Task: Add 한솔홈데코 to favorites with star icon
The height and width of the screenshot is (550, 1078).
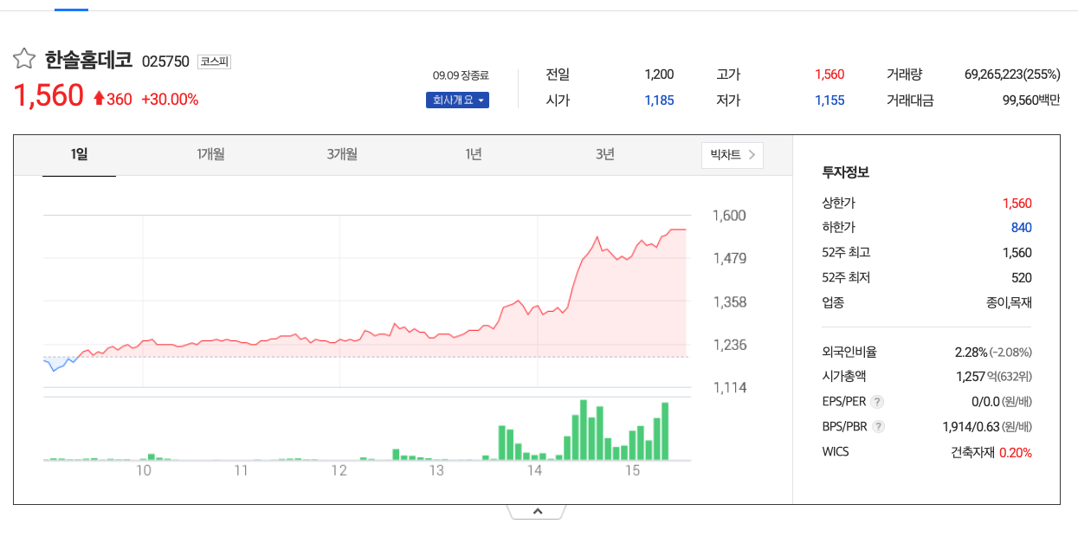Action: [24, 60]
